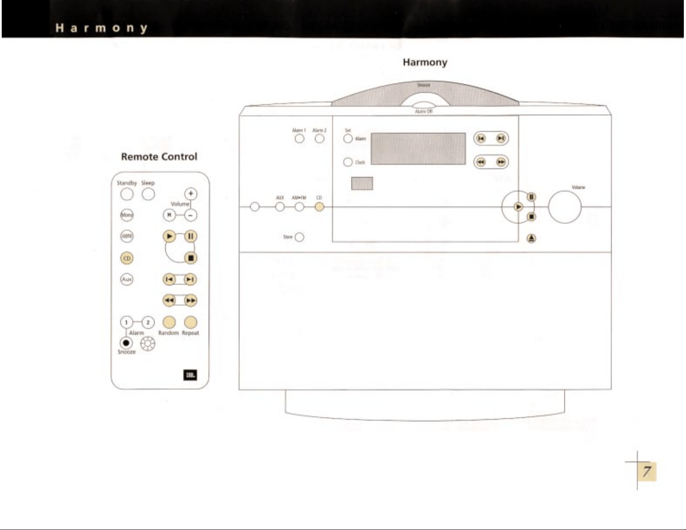Click the page number 7
686x530 pixels.
coord(647,471)
